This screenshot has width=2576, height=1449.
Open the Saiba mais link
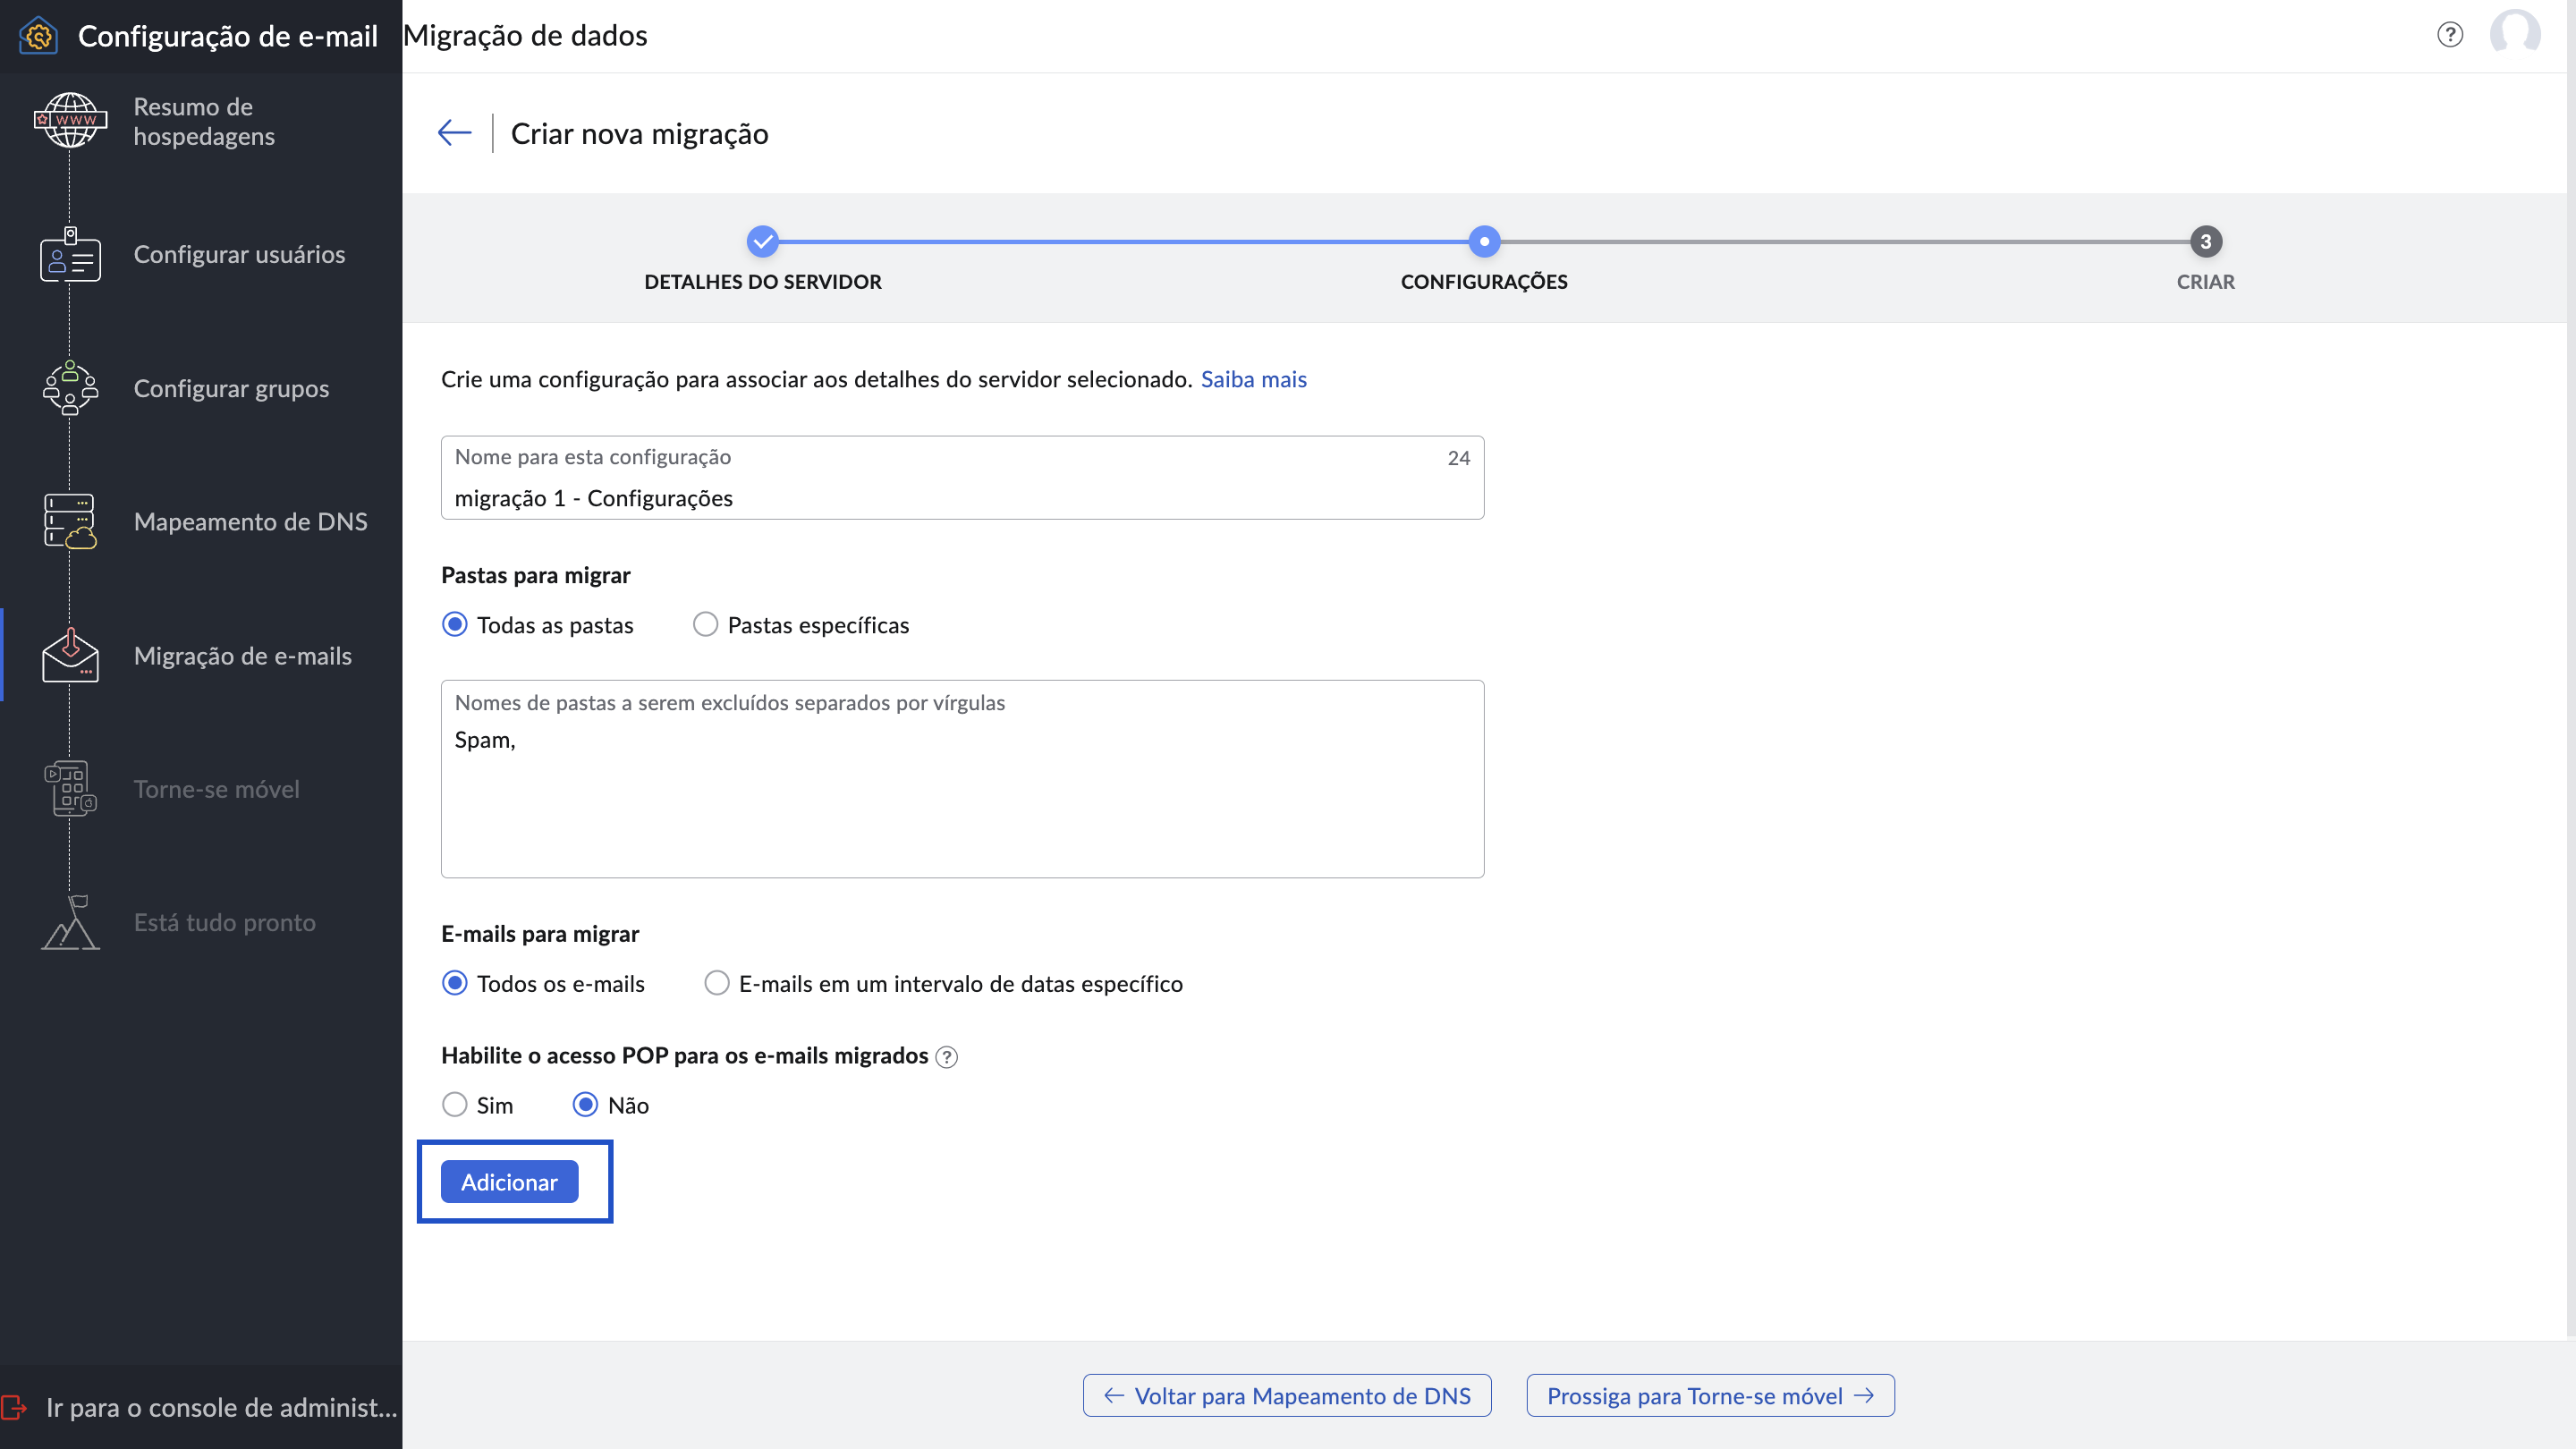click(1253, 379)
